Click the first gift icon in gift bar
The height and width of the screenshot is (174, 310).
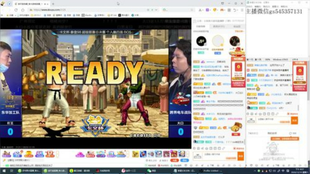pyautogui.click(x=6, y=154)
